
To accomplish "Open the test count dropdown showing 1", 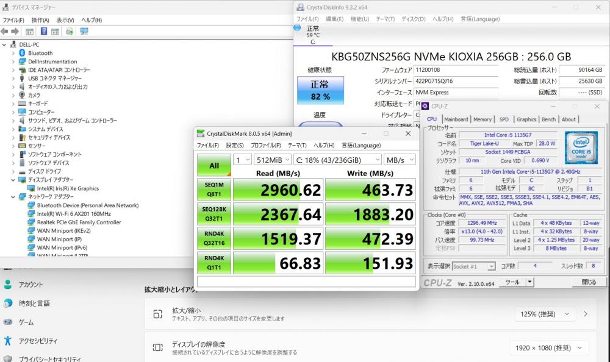I will click(x=242, y=160).
